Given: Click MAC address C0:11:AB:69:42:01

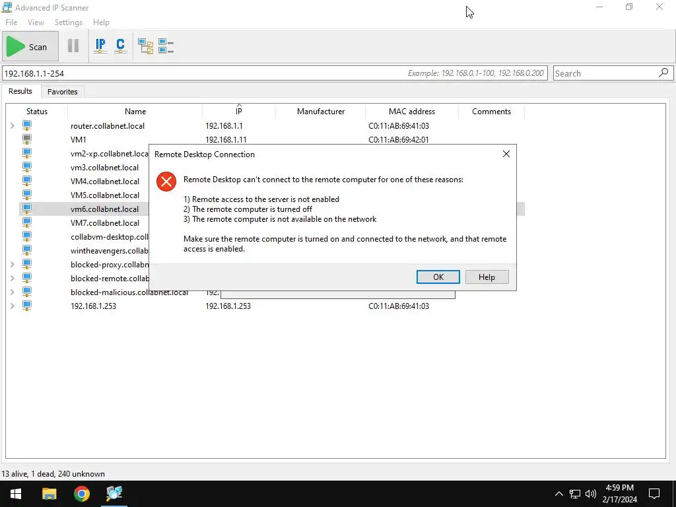Looking at the screenshot, I should point(399,140).
